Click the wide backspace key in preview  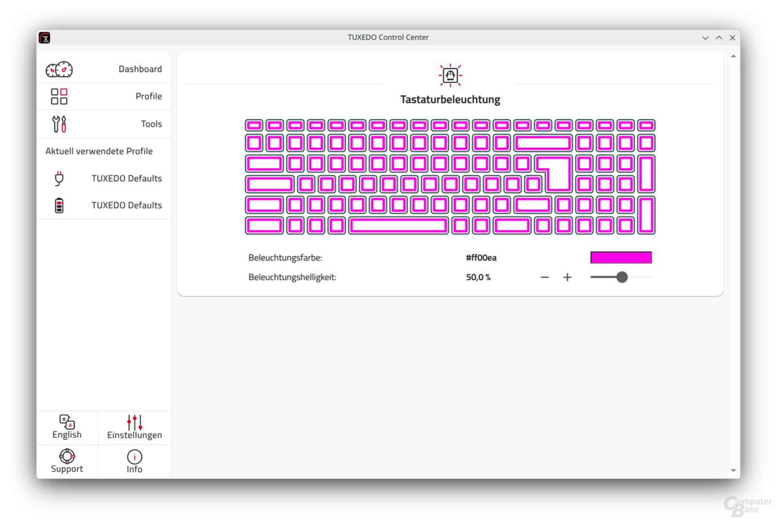pyautogui.click(x=543, y=143)
